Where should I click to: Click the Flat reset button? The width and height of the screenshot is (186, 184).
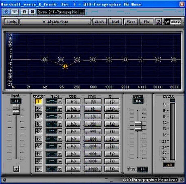tap(146, 22)
